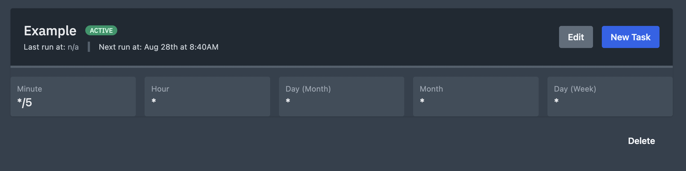Click the Last run at value
The image size is (686, 171).
click(73, 47)
